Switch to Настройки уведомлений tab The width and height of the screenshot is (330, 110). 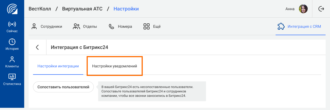click(114, 66)
